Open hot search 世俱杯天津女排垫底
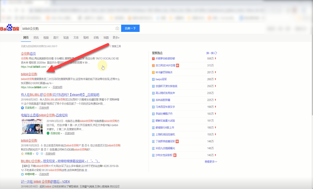The image size is (313, 189). 166,86
